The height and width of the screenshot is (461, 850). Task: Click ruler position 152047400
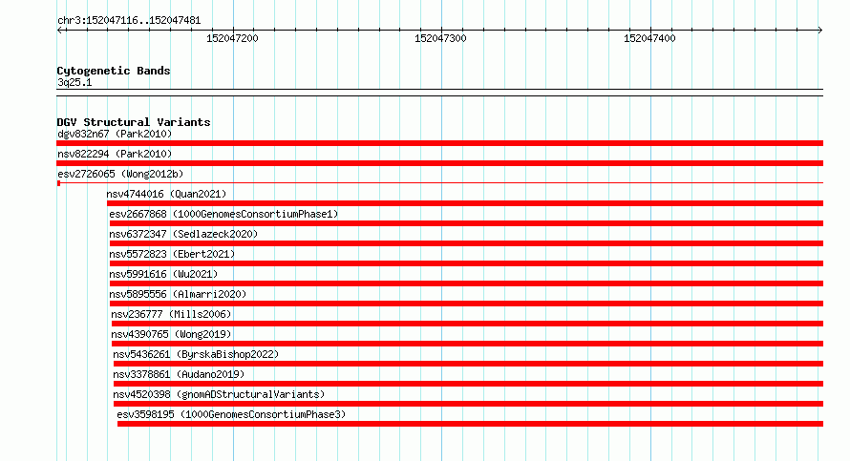point(649,38)
